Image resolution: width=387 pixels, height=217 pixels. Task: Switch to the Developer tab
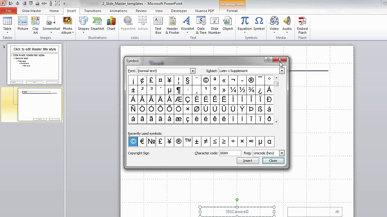179,11
